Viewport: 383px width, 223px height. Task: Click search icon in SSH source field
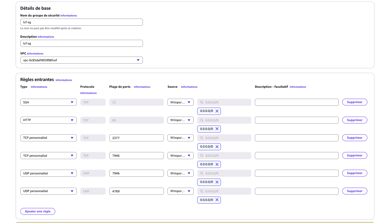202,102
